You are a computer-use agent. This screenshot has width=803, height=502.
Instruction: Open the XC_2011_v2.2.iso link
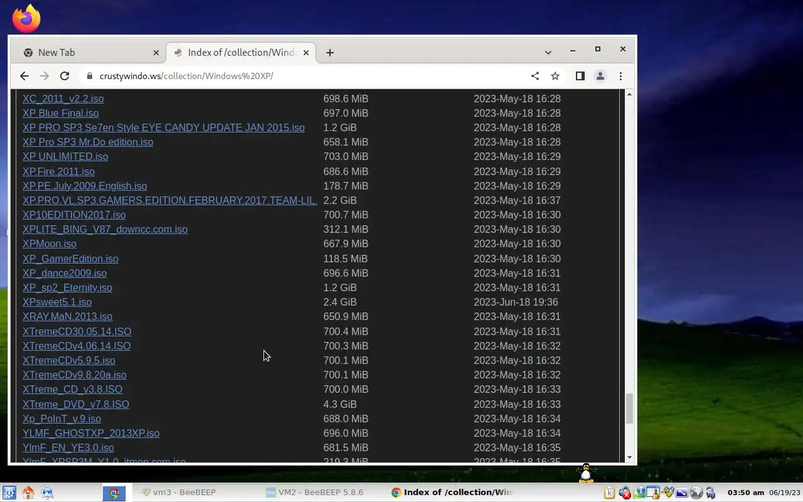point(63,99)
